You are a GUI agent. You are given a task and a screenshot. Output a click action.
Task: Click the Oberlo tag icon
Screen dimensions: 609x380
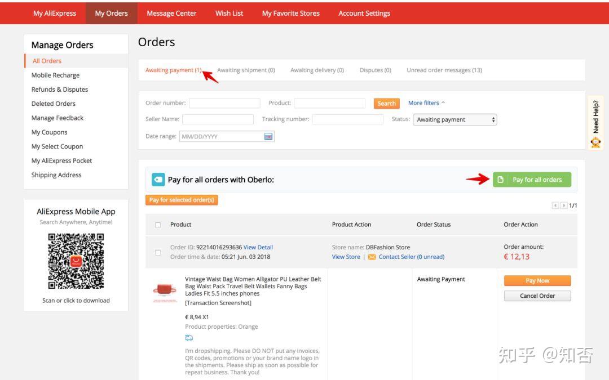click(158, 180)
